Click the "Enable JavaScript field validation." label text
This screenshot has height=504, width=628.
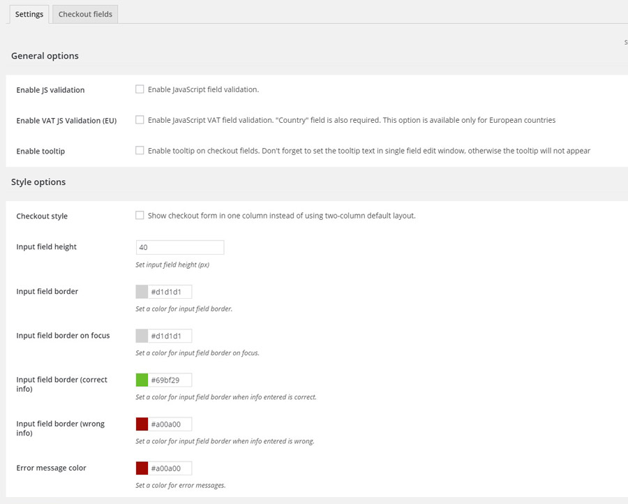[x=203, y=89]
